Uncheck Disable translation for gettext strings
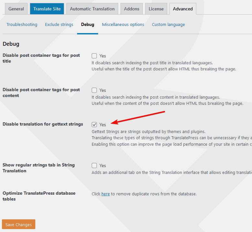The height and width of the screenshot is (232, 252). point(94,125)
